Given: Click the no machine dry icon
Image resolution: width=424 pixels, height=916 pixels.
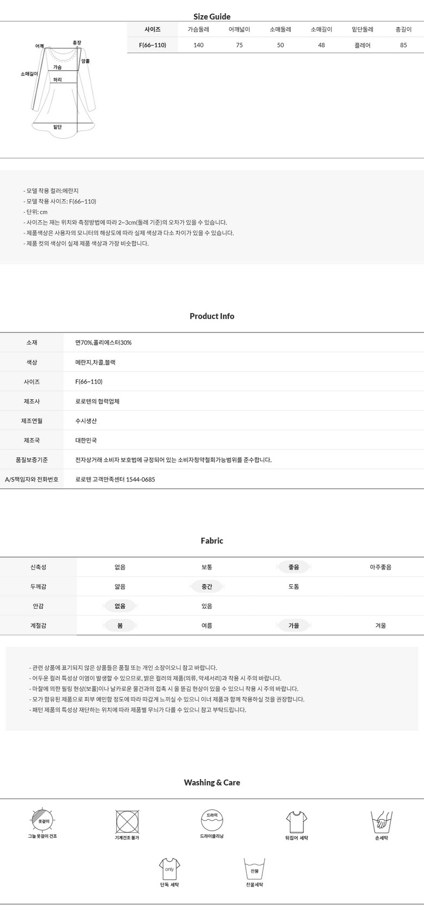Looking at the screenshot, I should [127, 821].
